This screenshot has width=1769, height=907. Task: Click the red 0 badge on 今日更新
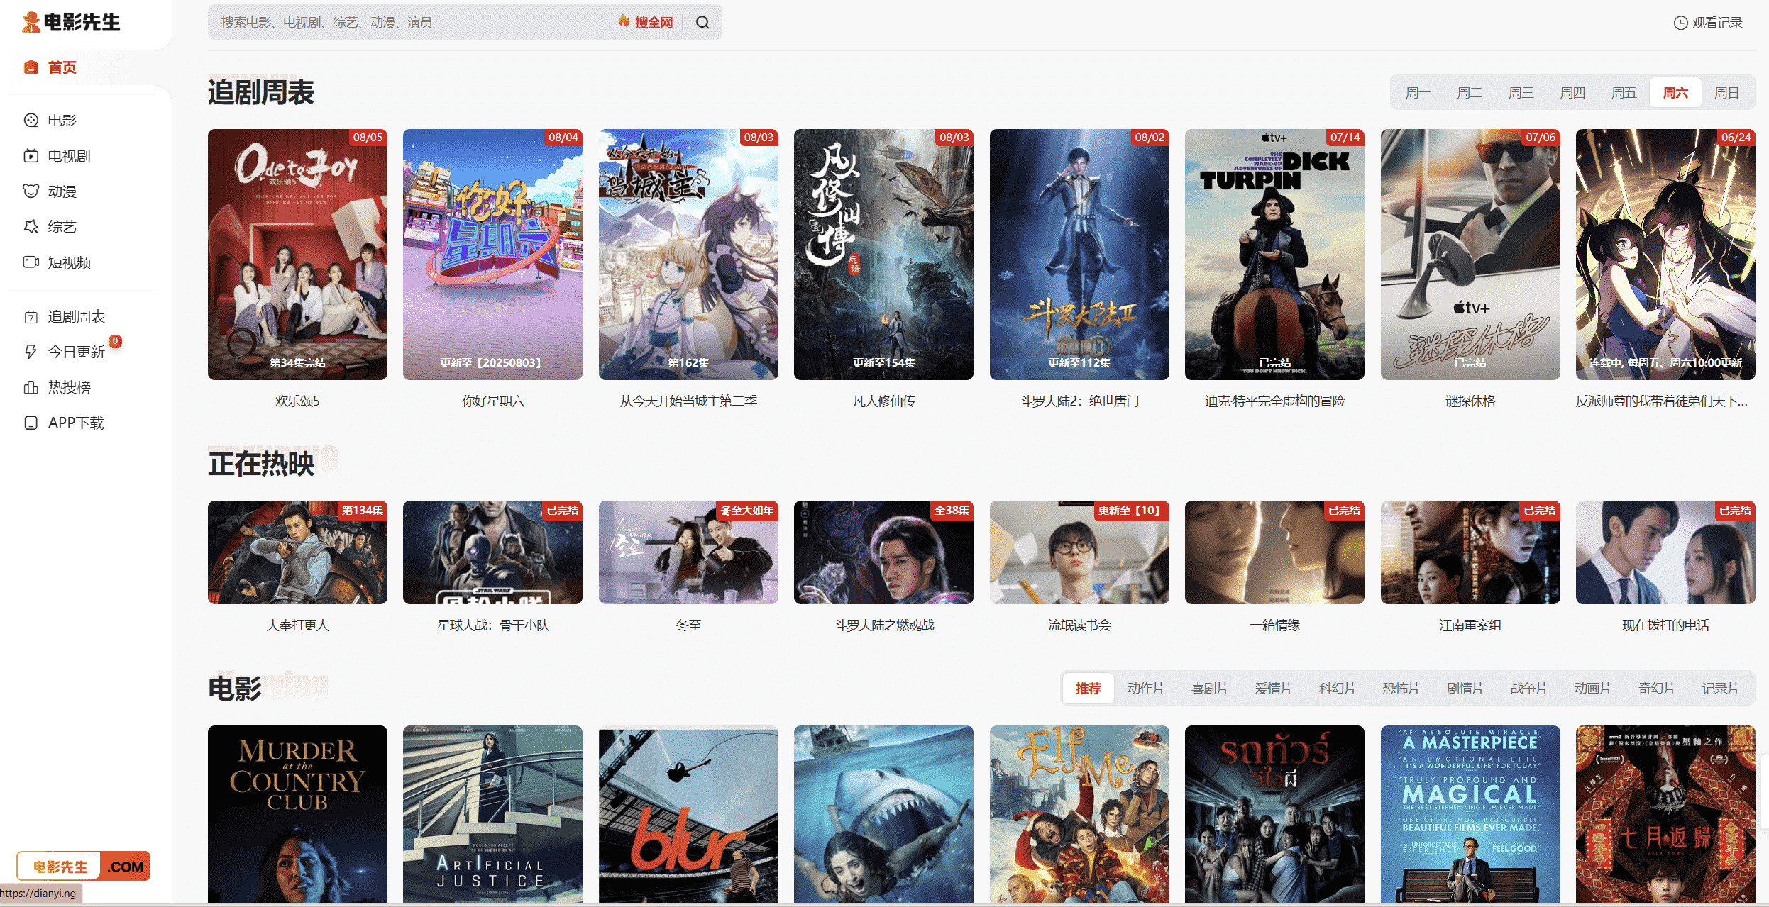[115, 341]
